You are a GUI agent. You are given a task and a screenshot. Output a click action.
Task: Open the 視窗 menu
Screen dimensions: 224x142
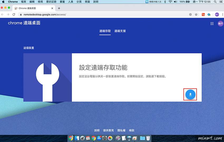point(87,2)
